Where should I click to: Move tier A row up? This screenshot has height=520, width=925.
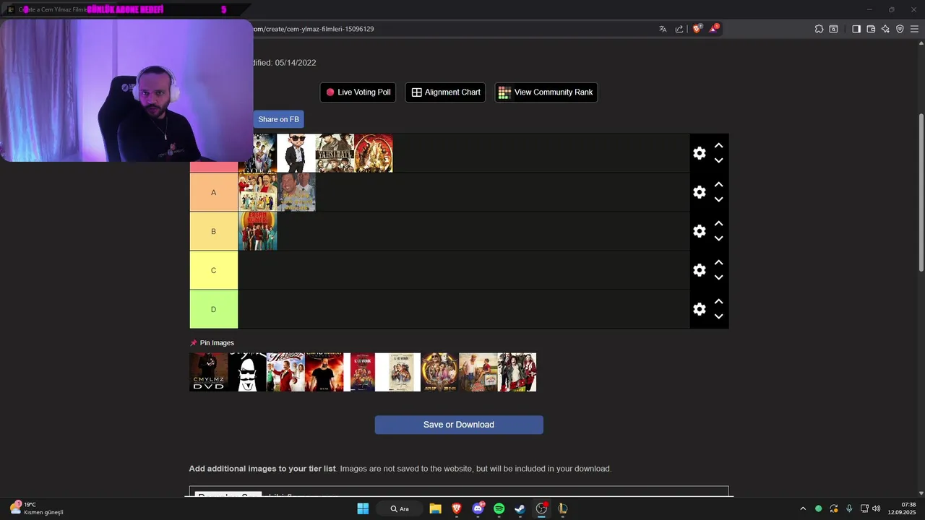718,185
